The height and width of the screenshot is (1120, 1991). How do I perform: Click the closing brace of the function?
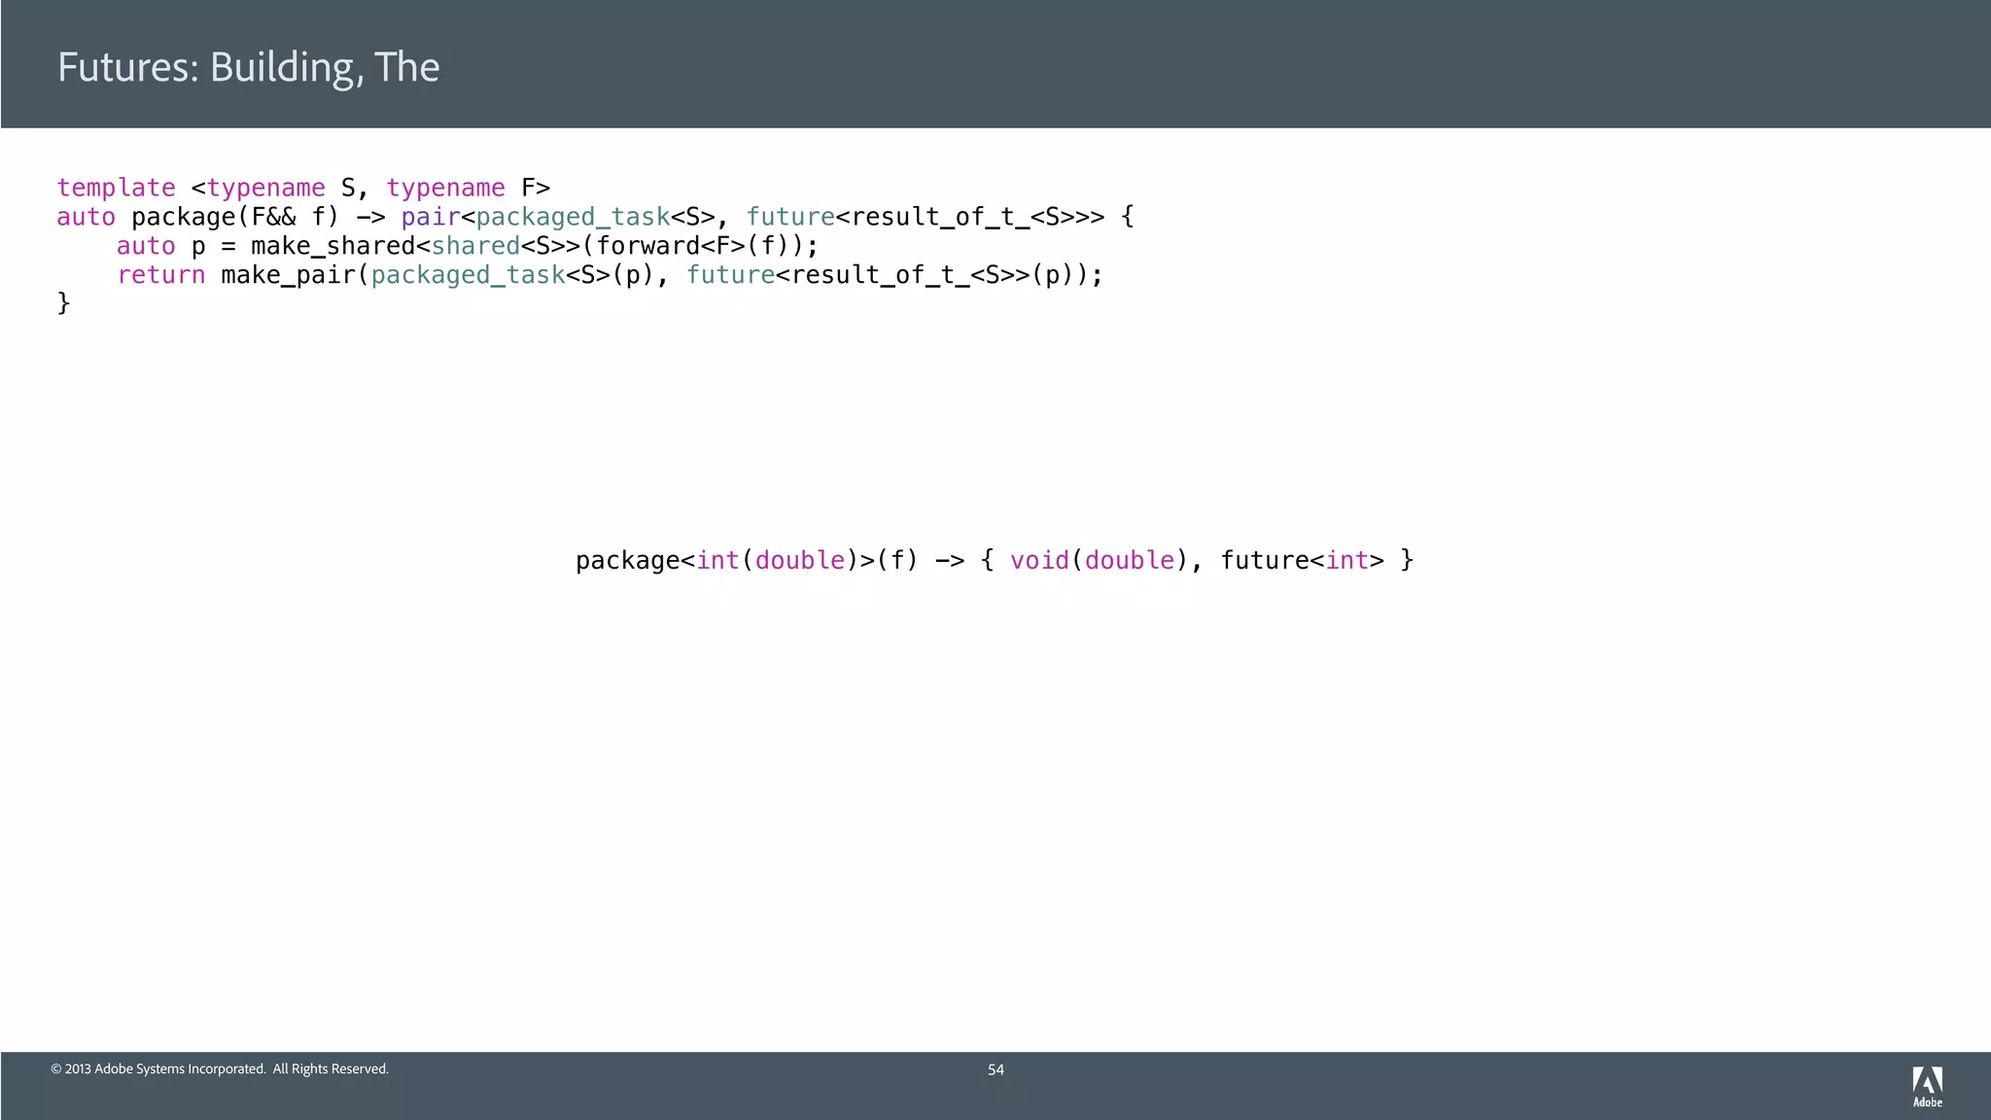pos(63,303)
